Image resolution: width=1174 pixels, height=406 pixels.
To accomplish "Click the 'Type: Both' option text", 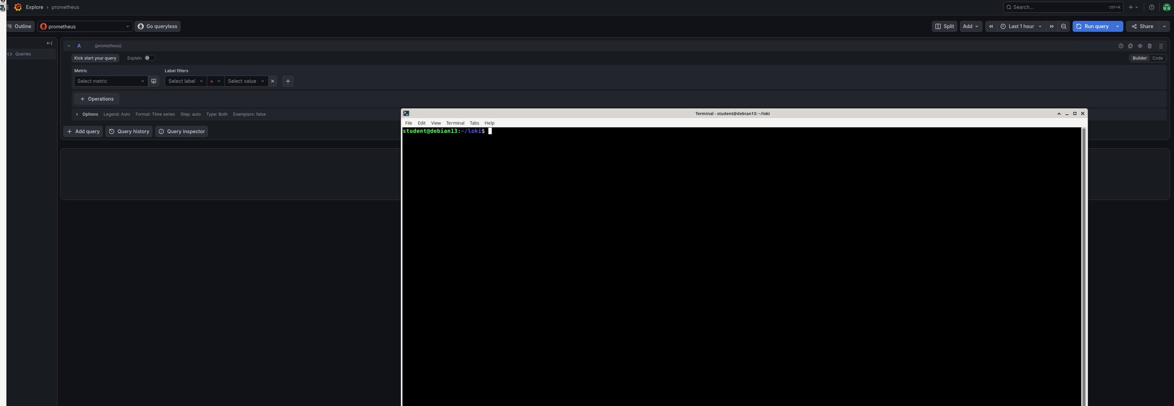I will pyautogui.click(x=217, y=114).
